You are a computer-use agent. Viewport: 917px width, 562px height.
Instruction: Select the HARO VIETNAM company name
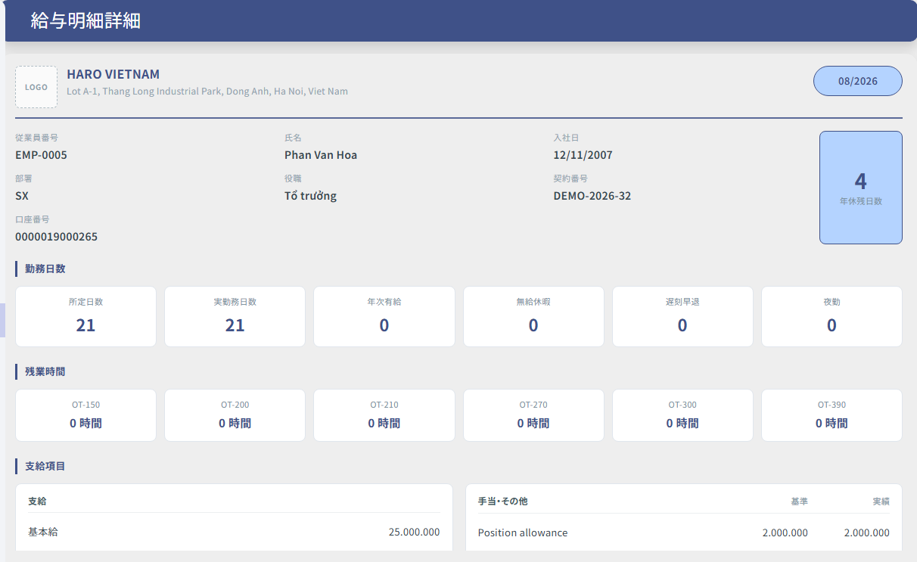point(113,74)
